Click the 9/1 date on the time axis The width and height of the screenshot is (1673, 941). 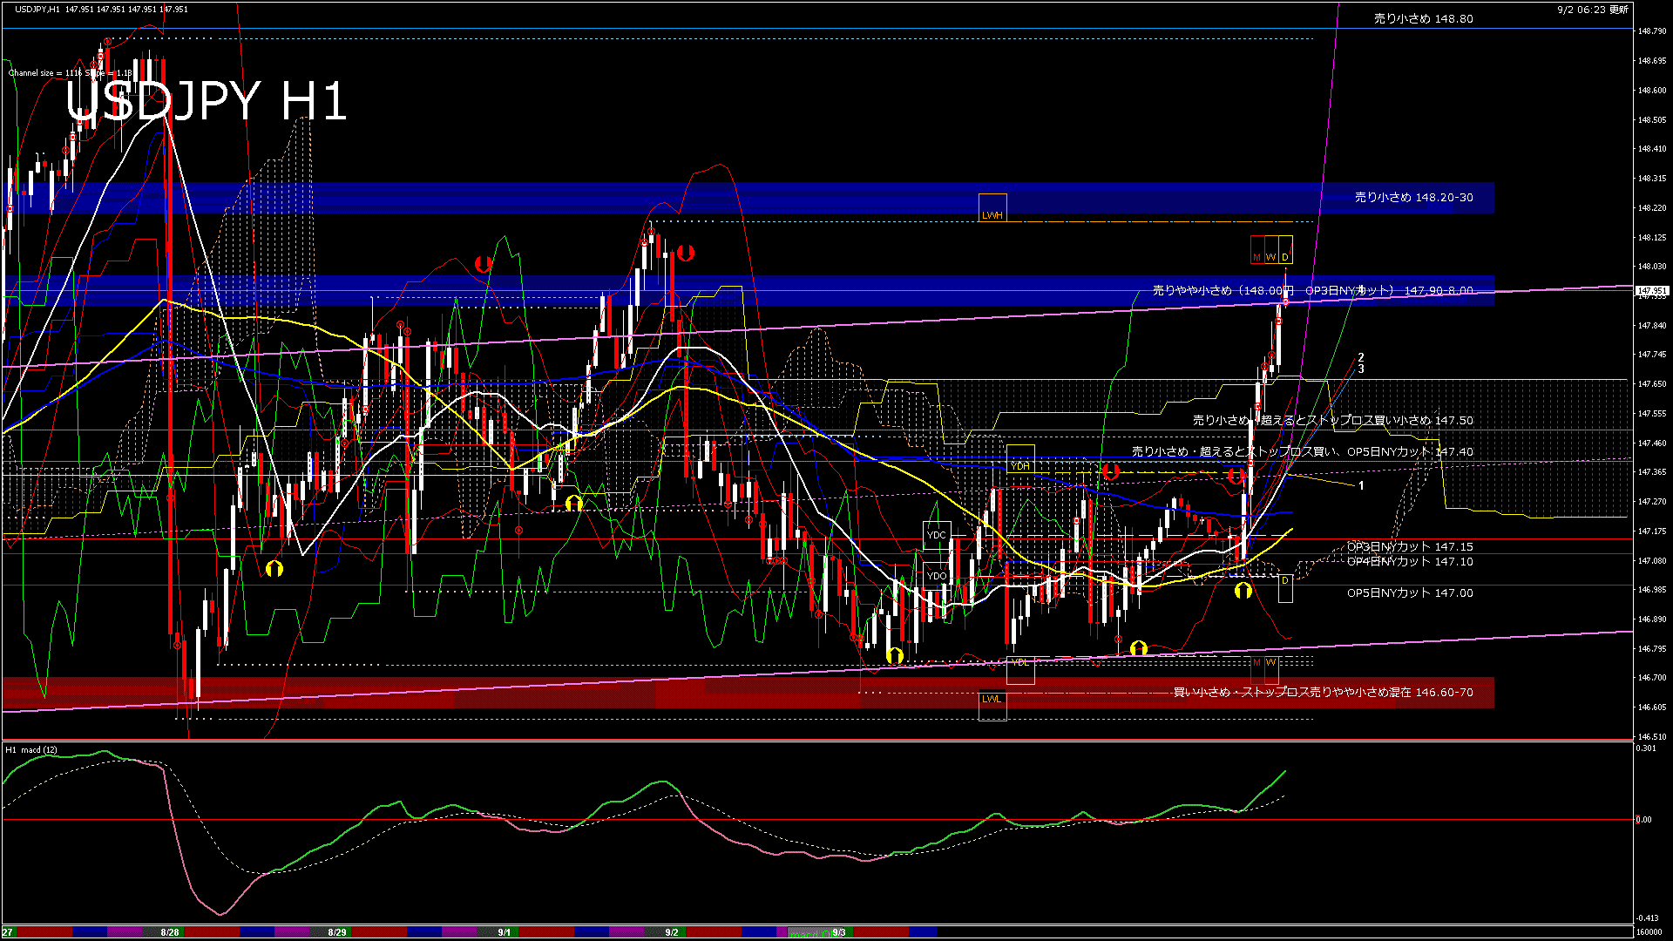tap(505, 932)
